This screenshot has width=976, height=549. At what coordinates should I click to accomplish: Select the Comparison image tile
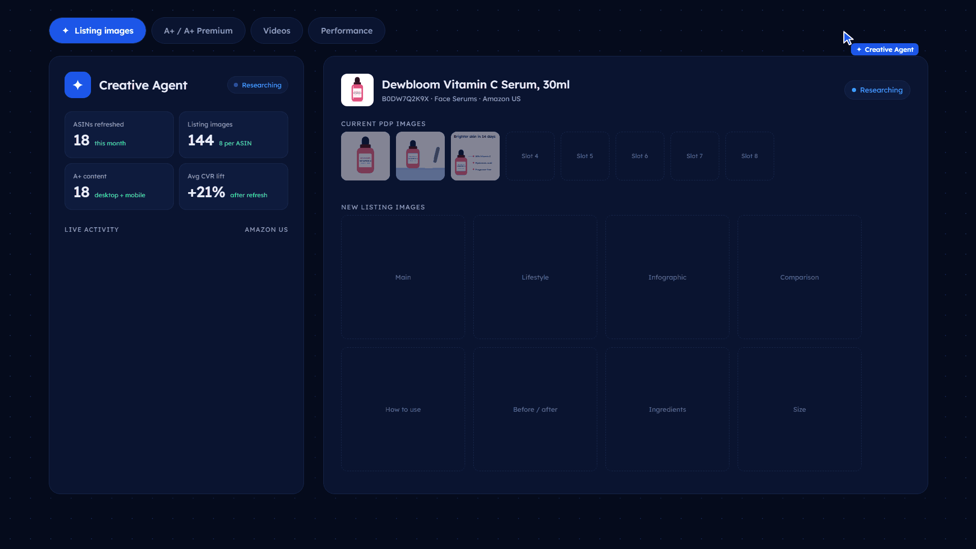(x=800, y=277)
